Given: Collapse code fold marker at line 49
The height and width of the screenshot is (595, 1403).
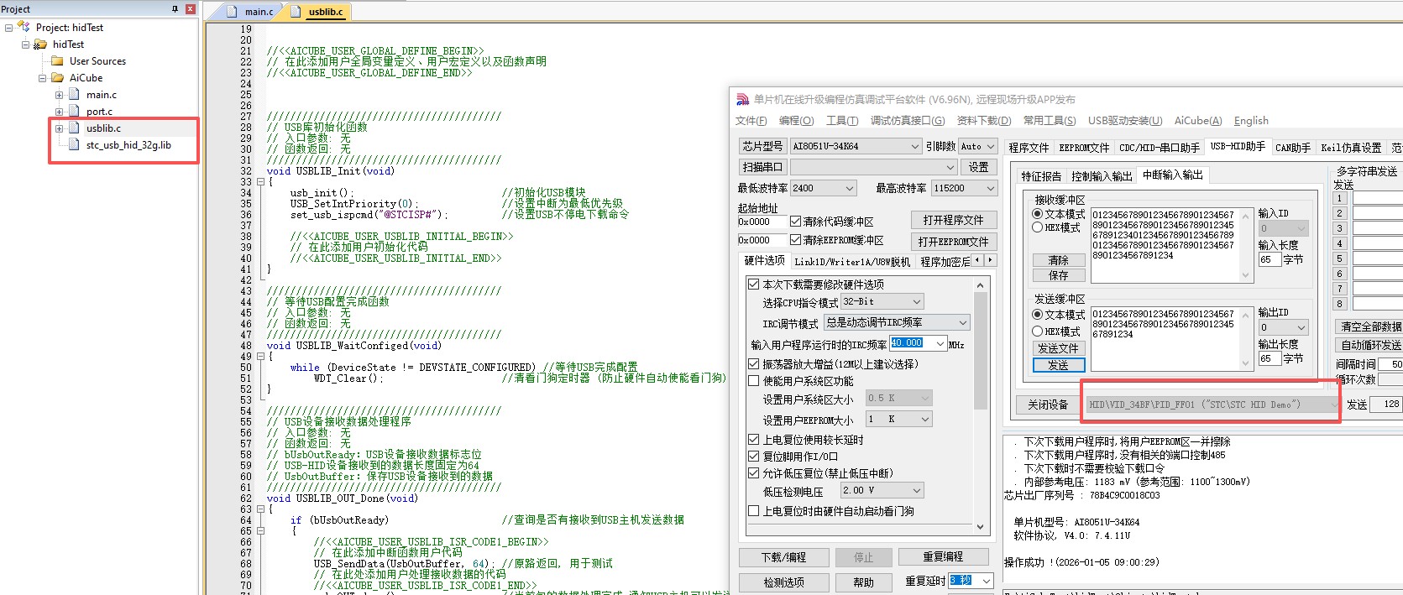Looking at the screenshot, I should [x=260, y=357].
